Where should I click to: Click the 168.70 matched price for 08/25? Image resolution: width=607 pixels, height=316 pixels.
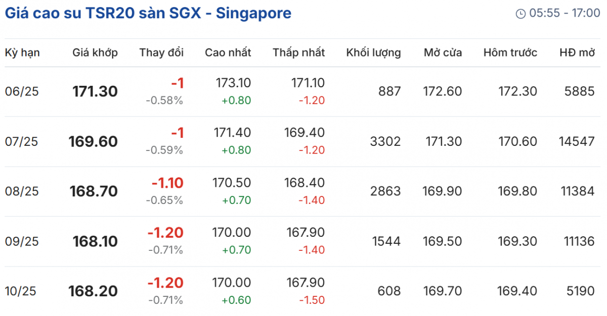coord(95,192)
